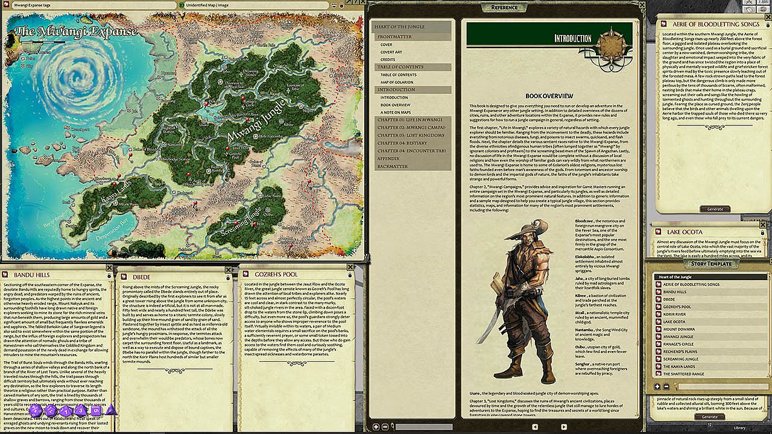This screenshot has width=772, height=434.
Task: Expand the Backmatter section
Action: tap(413, 166)
